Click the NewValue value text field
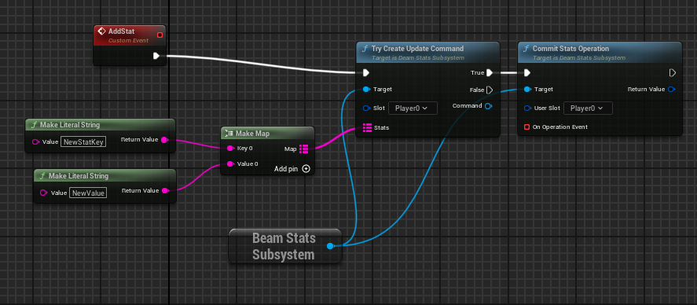The image size is (697, 305). (x=88, y=193)
